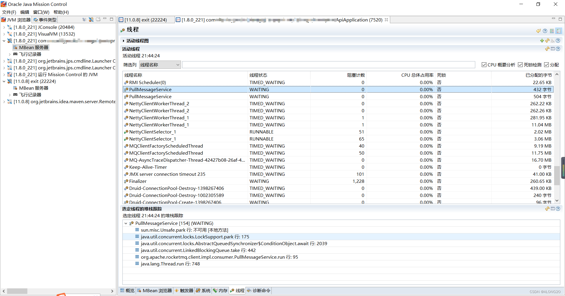Expand the 活动线程图 section
The image size is (565, 296).
pos(124,41)
